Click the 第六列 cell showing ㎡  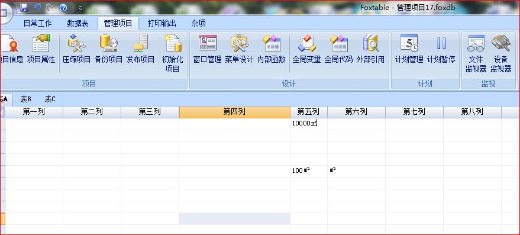[x=356, y=171]
